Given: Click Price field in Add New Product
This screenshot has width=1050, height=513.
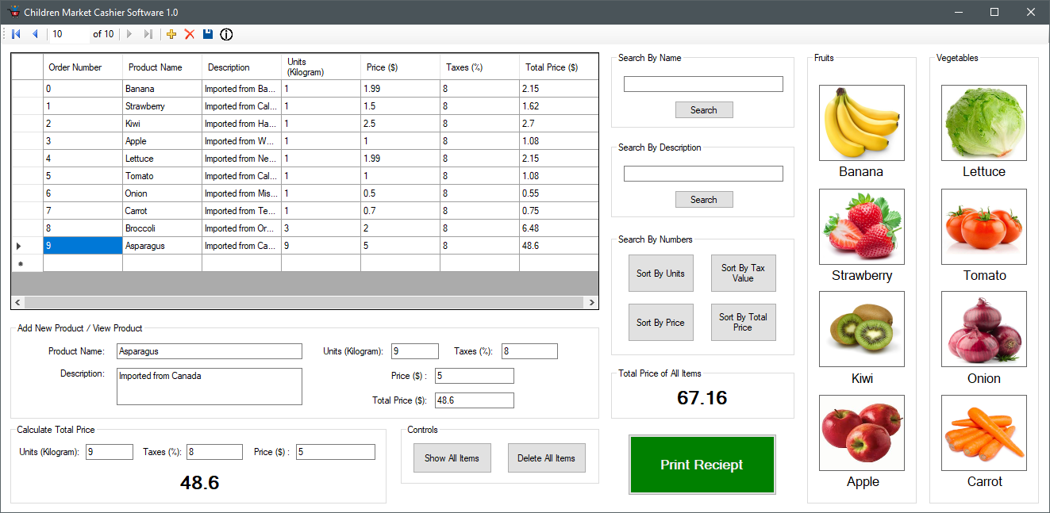Looking at the screenshot, I should coord(475,376).
